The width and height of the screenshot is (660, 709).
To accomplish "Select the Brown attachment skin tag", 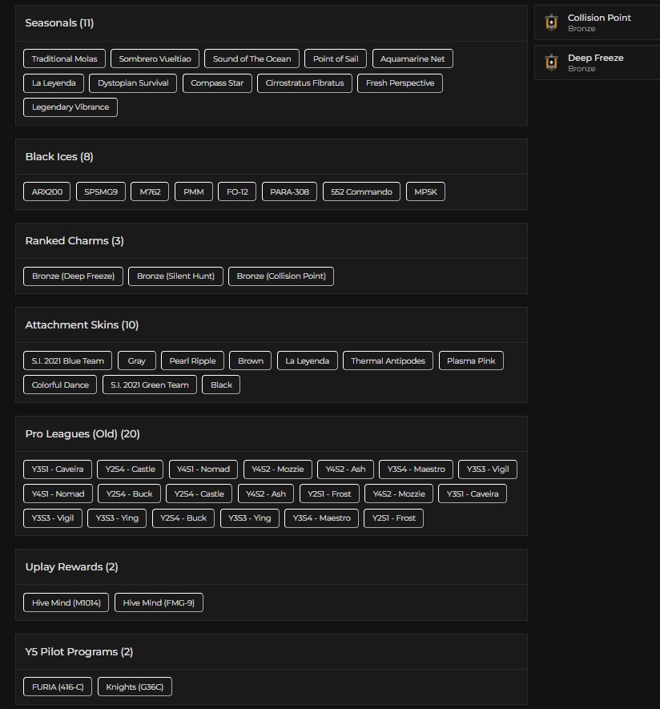I will pos(250,361).
